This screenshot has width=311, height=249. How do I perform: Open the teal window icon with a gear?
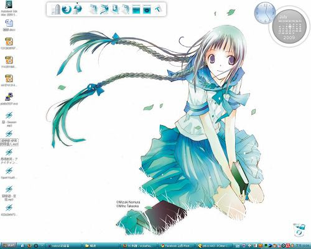[x=147, y=9]
